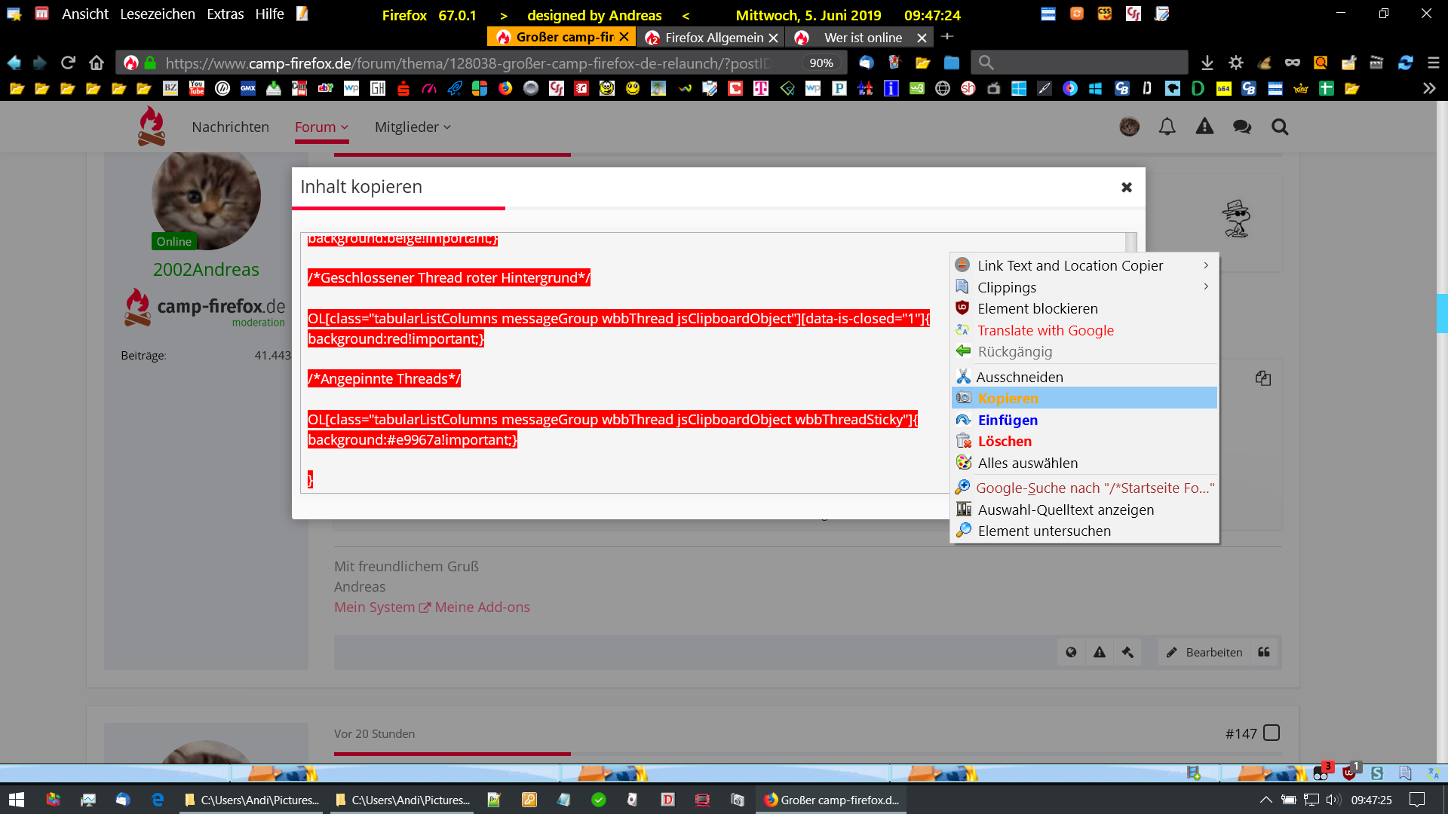Select Alles auswählen from context menu
Image resolution: width=1448 pixels, height=814 pixels.
1027,463
